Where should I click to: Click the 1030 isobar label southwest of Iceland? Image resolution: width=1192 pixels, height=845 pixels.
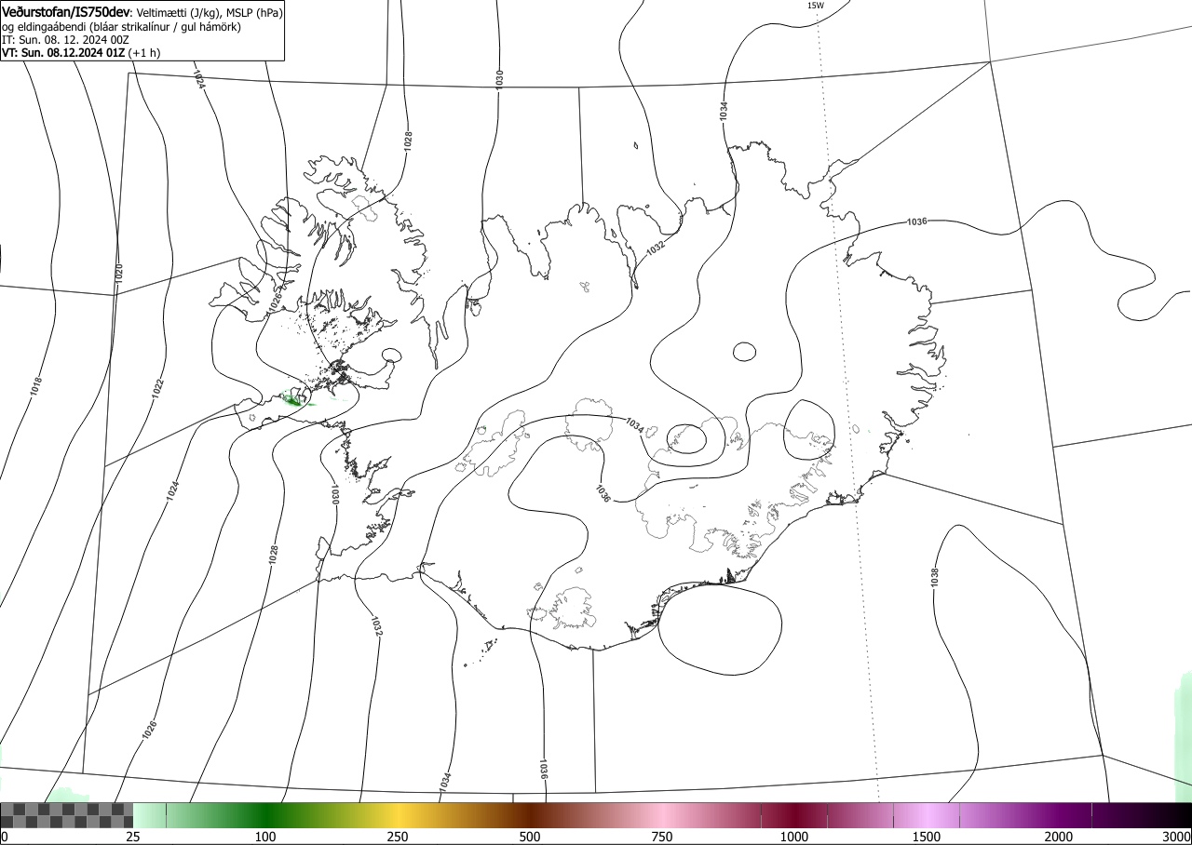(334, 494)
